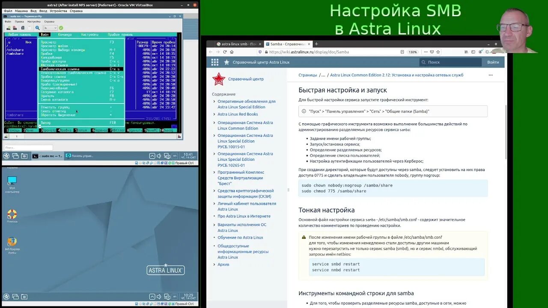Expand 'Astra Linux Red Books' sidebar chevron

click(214, 114)
